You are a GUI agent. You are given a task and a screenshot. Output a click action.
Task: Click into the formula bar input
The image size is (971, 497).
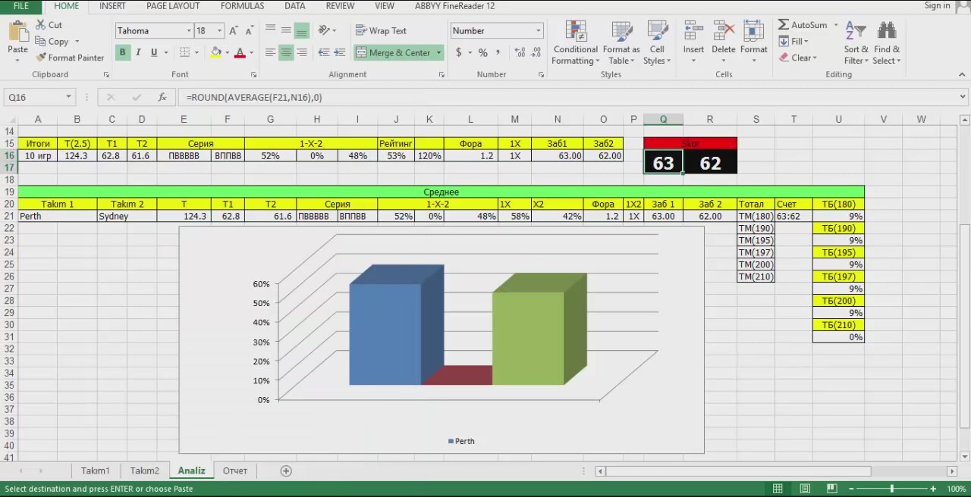click(569, 97)
